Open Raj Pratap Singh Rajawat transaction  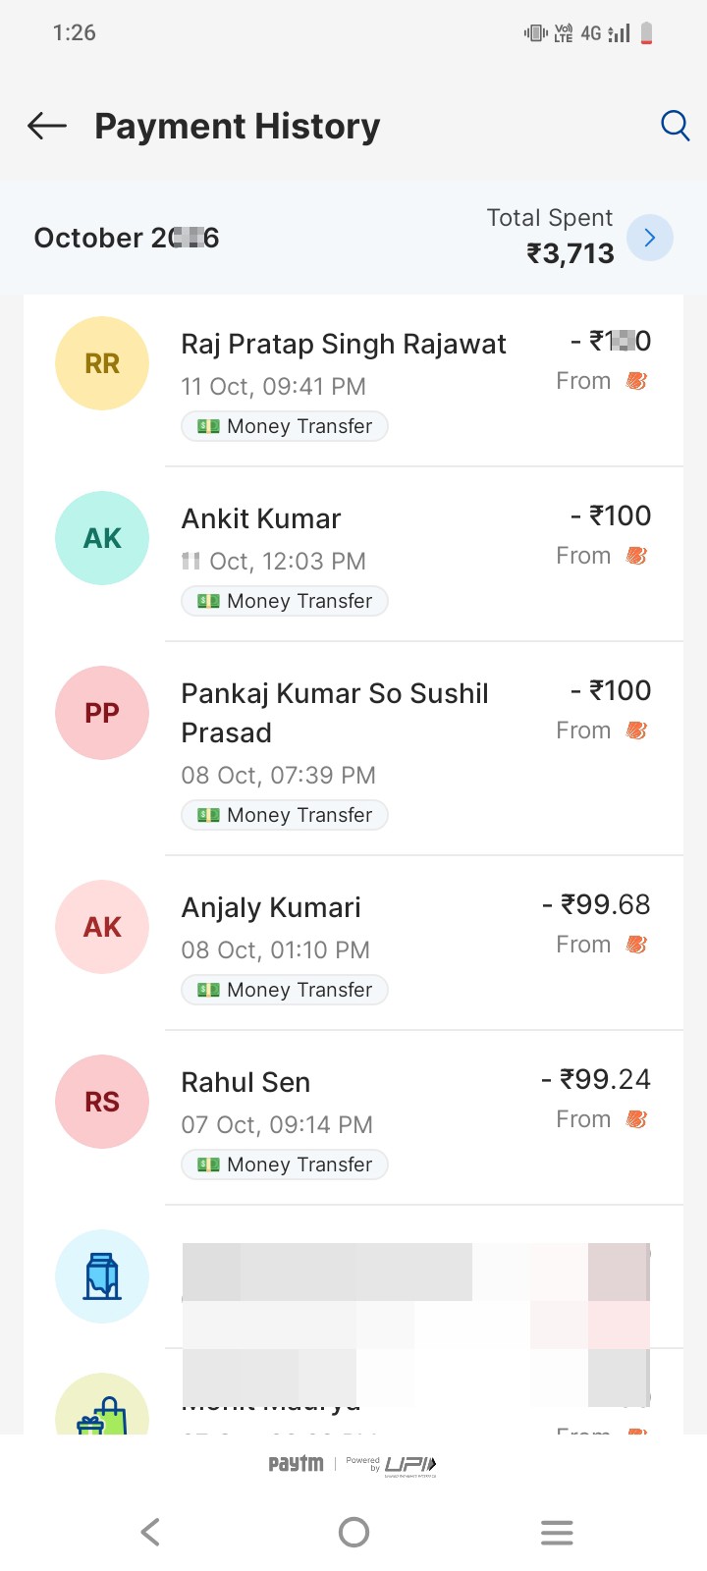click(x=353, y=381)
